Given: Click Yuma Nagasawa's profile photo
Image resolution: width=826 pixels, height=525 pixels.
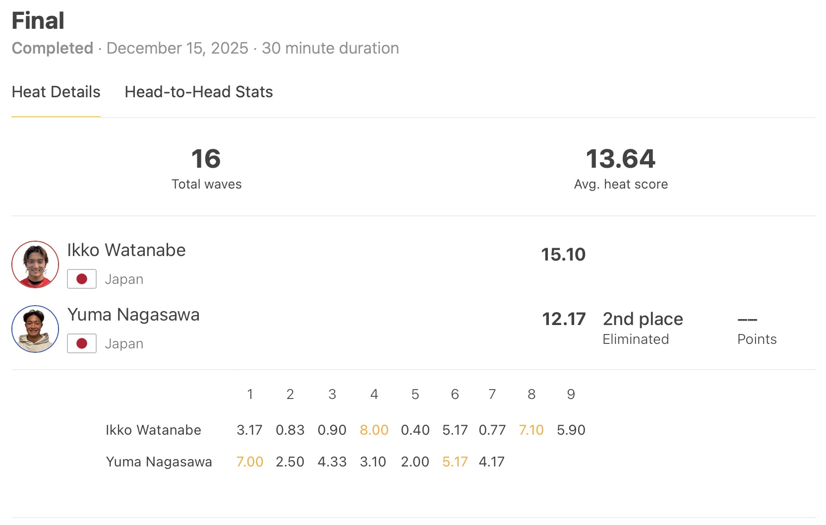Looking at the screenshot, I should click(x=35, y=329).
